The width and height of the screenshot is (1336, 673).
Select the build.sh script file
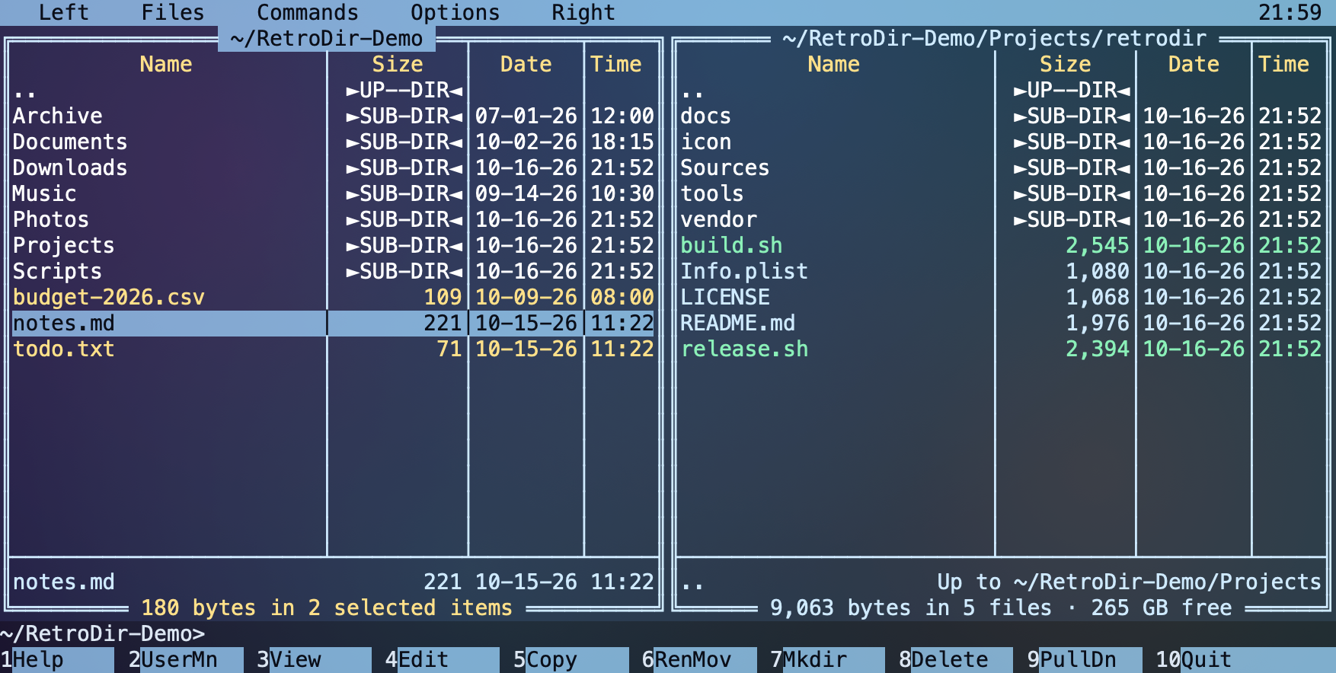click(1001, 245)
